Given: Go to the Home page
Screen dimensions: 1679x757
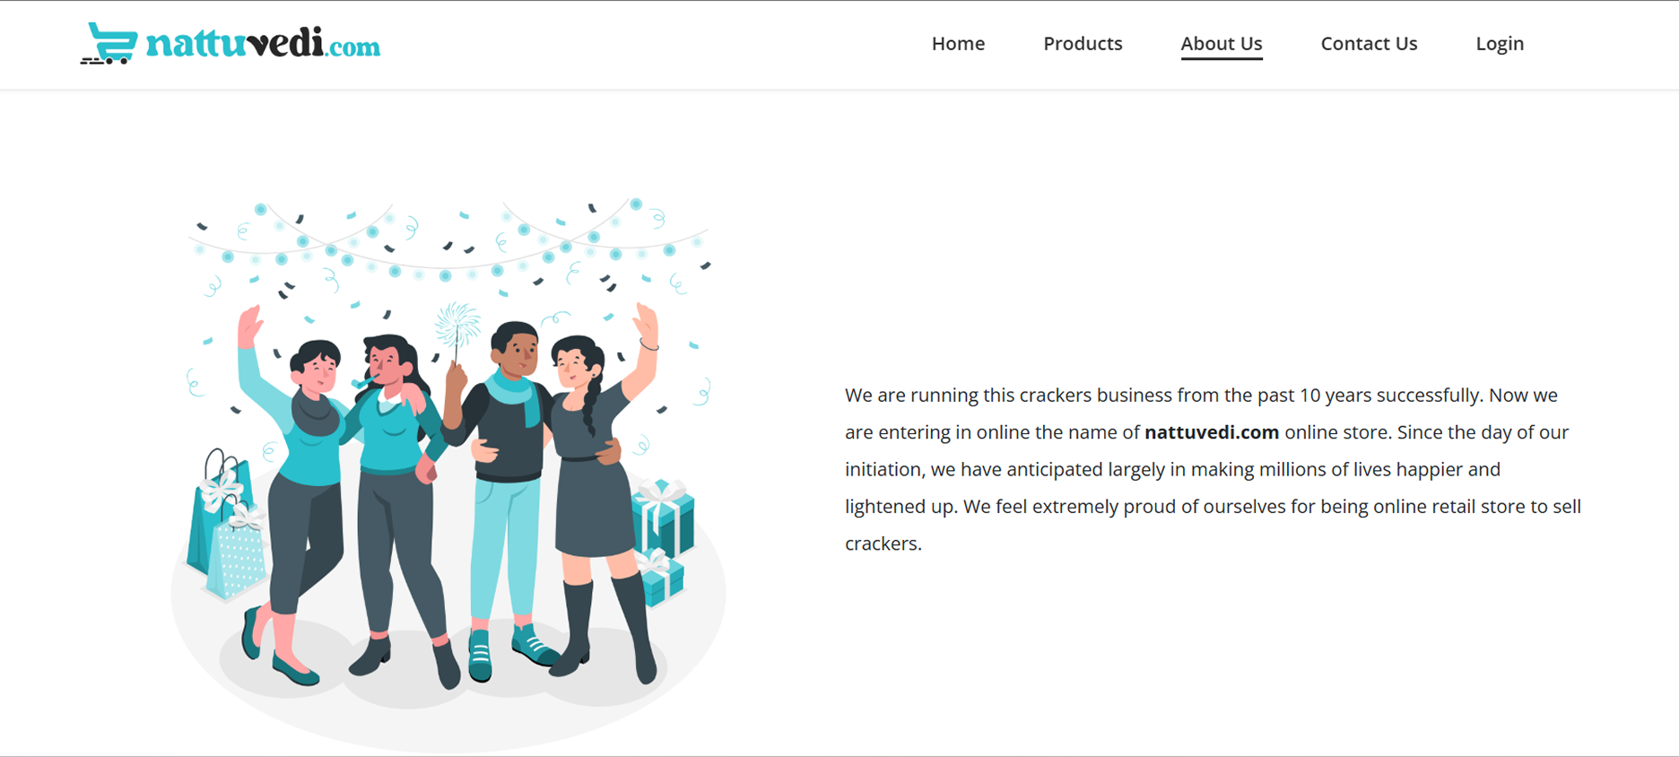Looking at the screenshot, I should (958, 44).
